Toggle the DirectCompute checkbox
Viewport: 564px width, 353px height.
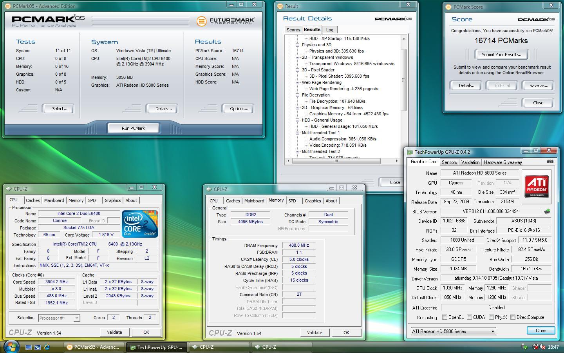[512, 317]
